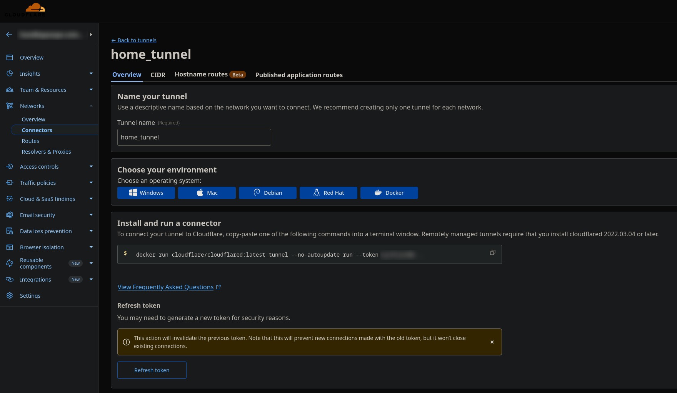
Task: Copy the docker command to clipboard
Action: pyautogui.click(x=492, y=252)
